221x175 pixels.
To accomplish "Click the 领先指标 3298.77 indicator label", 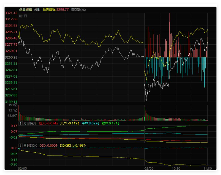I will click(x=55, y=9).
